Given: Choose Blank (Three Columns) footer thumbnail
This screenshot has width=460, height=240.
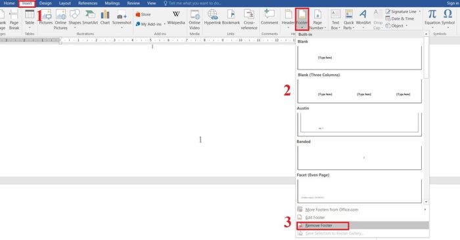Looking at the screenshot, I should (359, 91).
